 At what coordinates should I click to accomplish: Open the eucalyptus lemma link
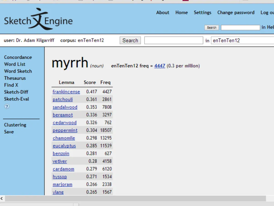click(x=64, y=146)
